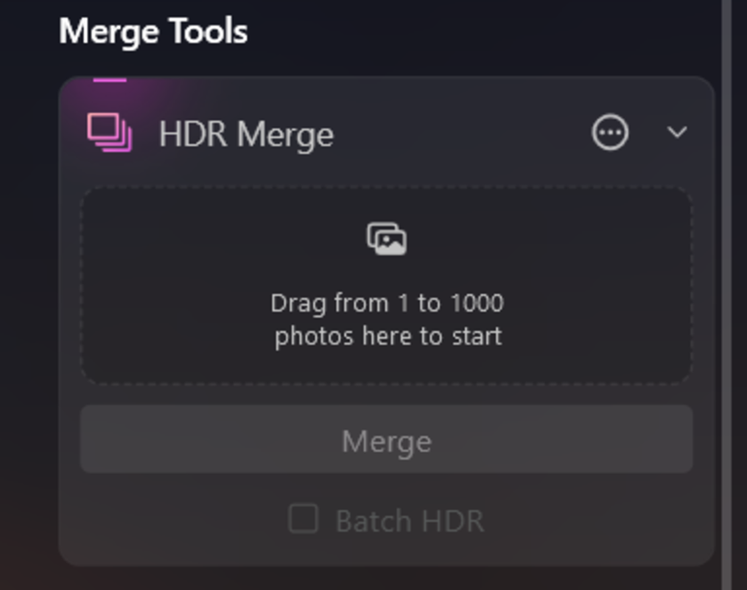747x590 pixels.
Task: Click the photos icon in the drop zone
Action: click(387, 239)
